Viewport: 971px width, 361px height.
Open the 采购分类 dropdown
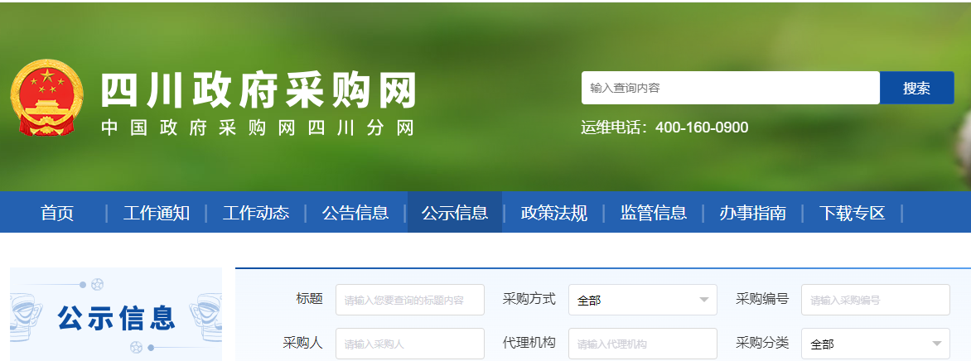pos(876,344)
